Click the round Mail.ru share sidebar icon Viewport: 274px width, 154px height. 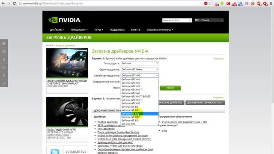coord(4,51)
